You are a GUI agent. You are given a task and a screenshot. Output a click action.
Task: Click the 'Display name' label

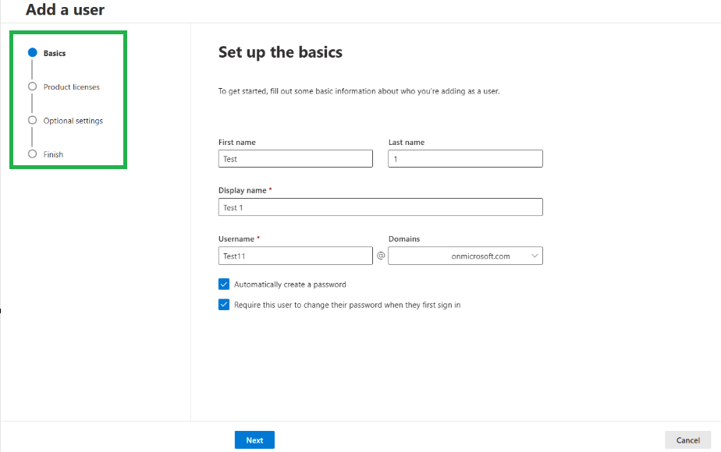point(243,190)
